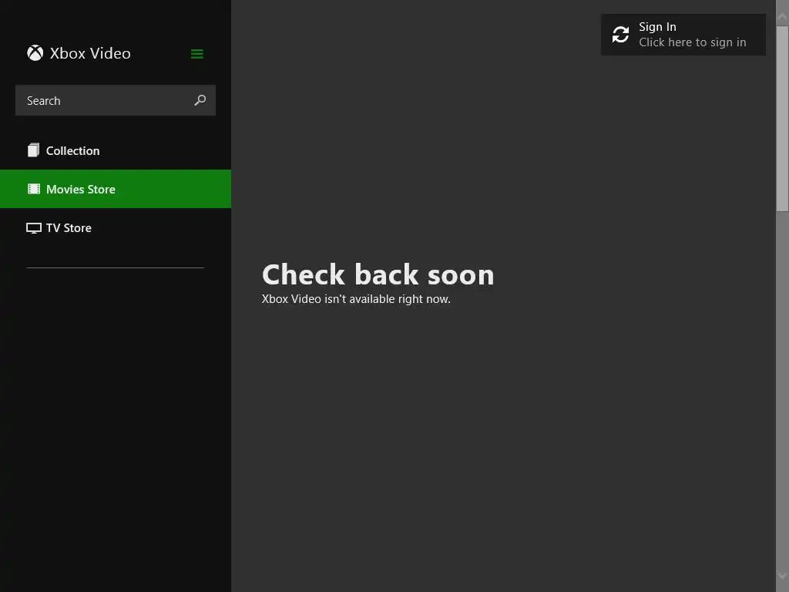Select the Movies Store menu item
789x592 pixels.
[116, 189]
